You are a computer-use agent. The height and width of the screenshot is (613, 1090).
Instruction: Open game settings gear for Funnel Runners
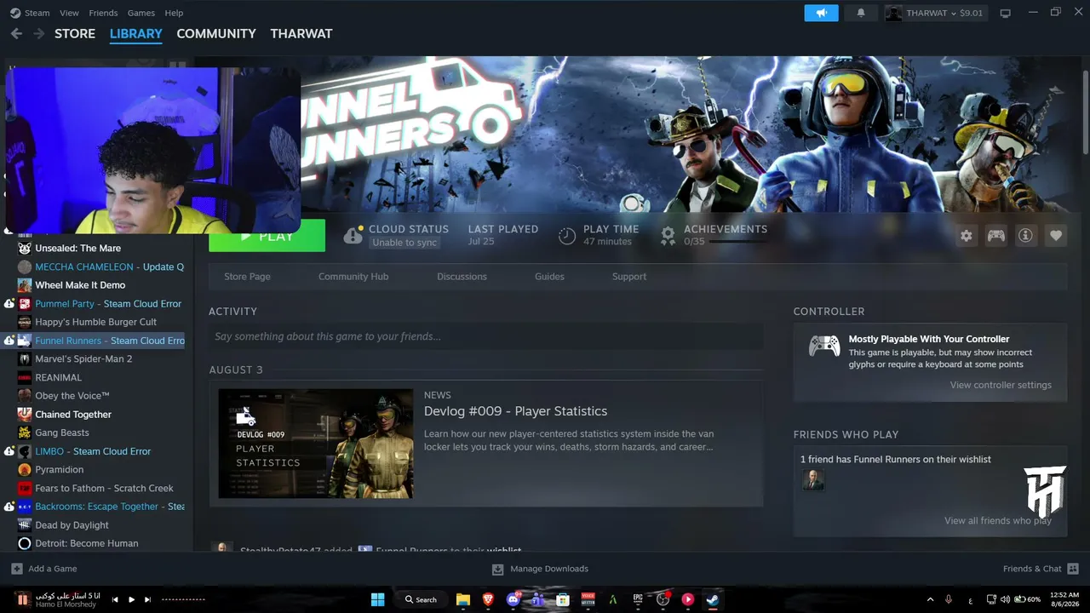(966, 236)
